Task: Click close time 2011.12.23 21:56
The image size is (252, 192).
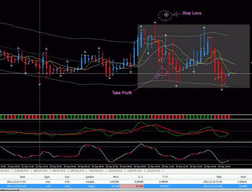Action: [212, 182]
